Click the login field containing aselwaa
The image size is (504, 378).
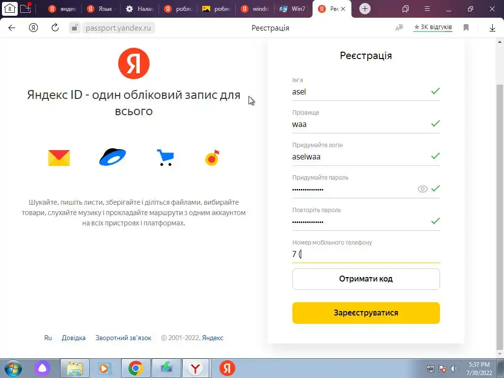coord(366,157)
